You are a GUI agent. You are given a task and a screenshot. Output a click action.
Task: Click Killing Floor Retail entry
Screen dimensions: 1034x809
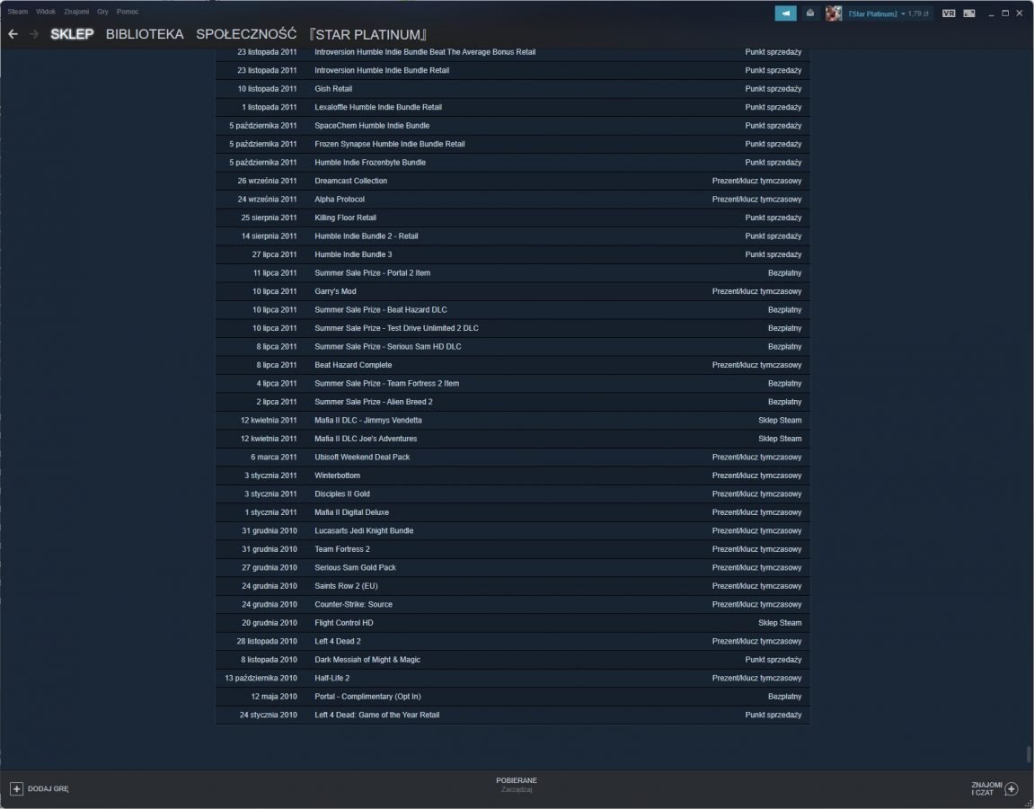346,218
